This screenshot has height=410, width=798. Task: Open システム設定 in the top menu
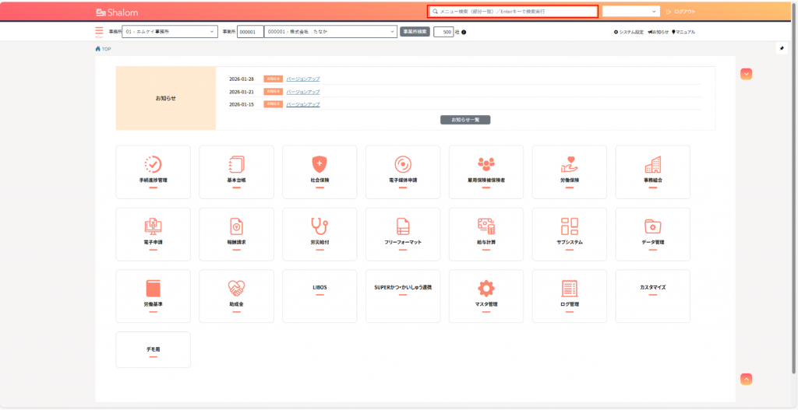click(629, 32)
